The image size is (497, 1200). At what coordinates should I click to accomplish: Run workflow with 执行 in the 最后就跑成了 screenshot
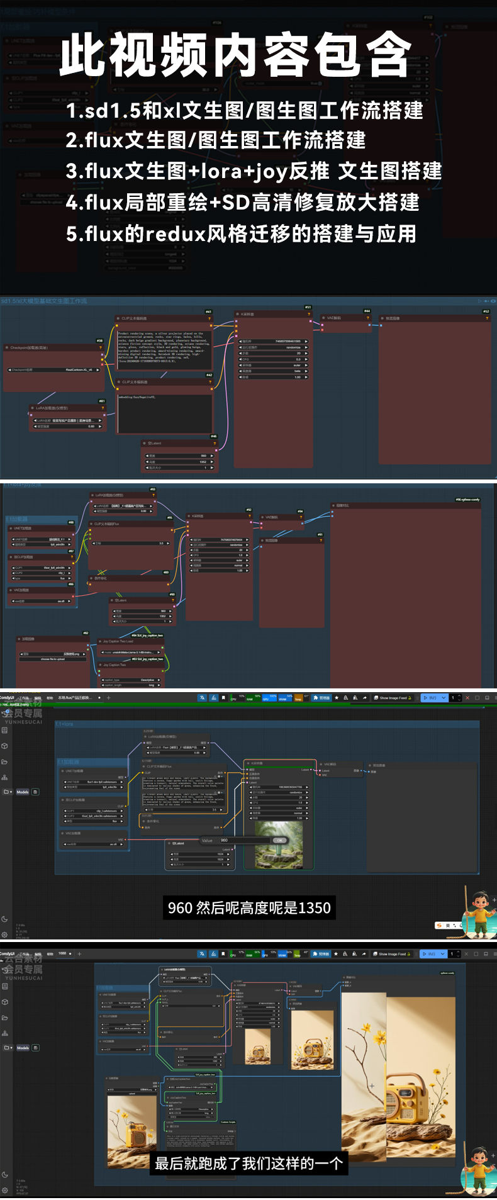430,954
